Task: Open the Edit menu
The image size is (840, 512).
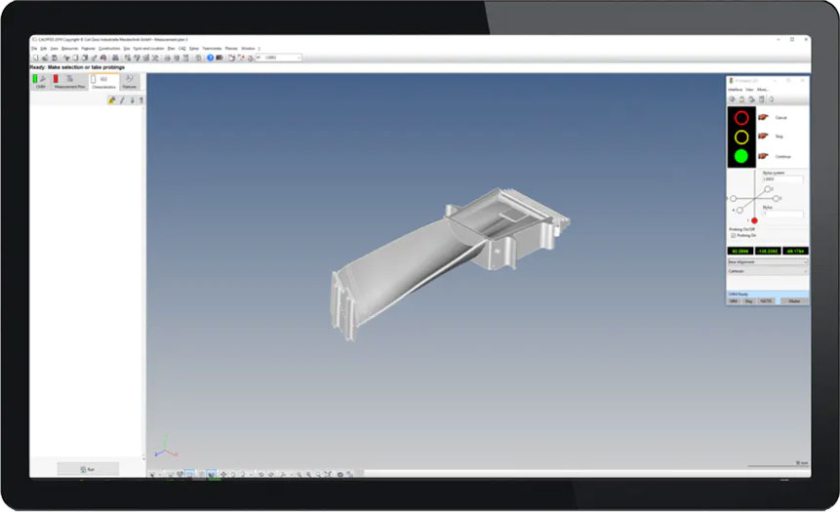Action: pos(44,49)
